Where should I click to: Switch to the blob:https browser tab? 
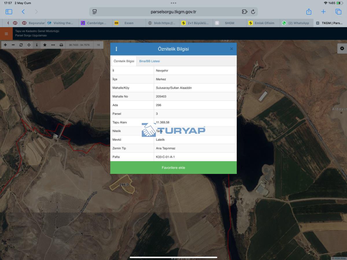(x=163, y=23)
